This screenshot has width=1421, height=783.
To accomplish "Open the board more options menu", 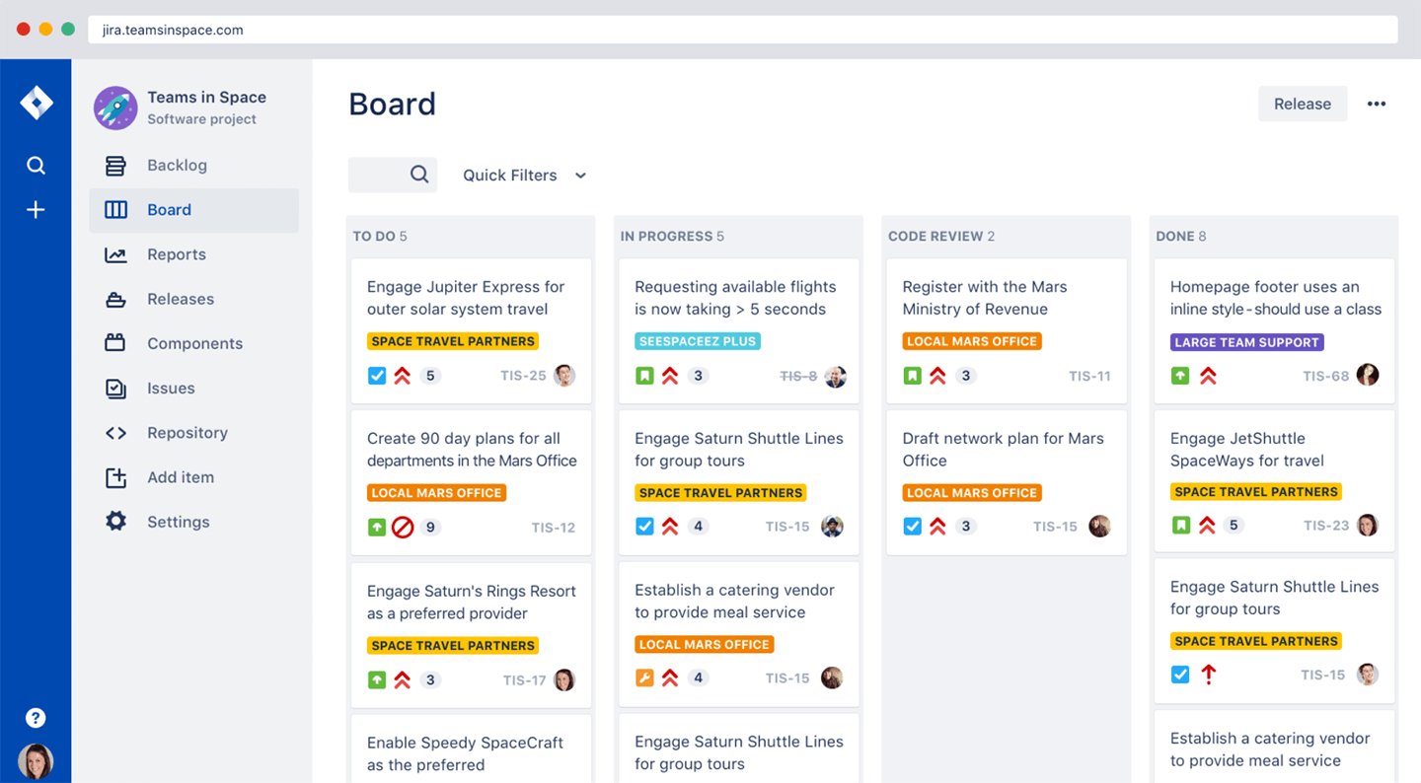I will coord(1376,103).
